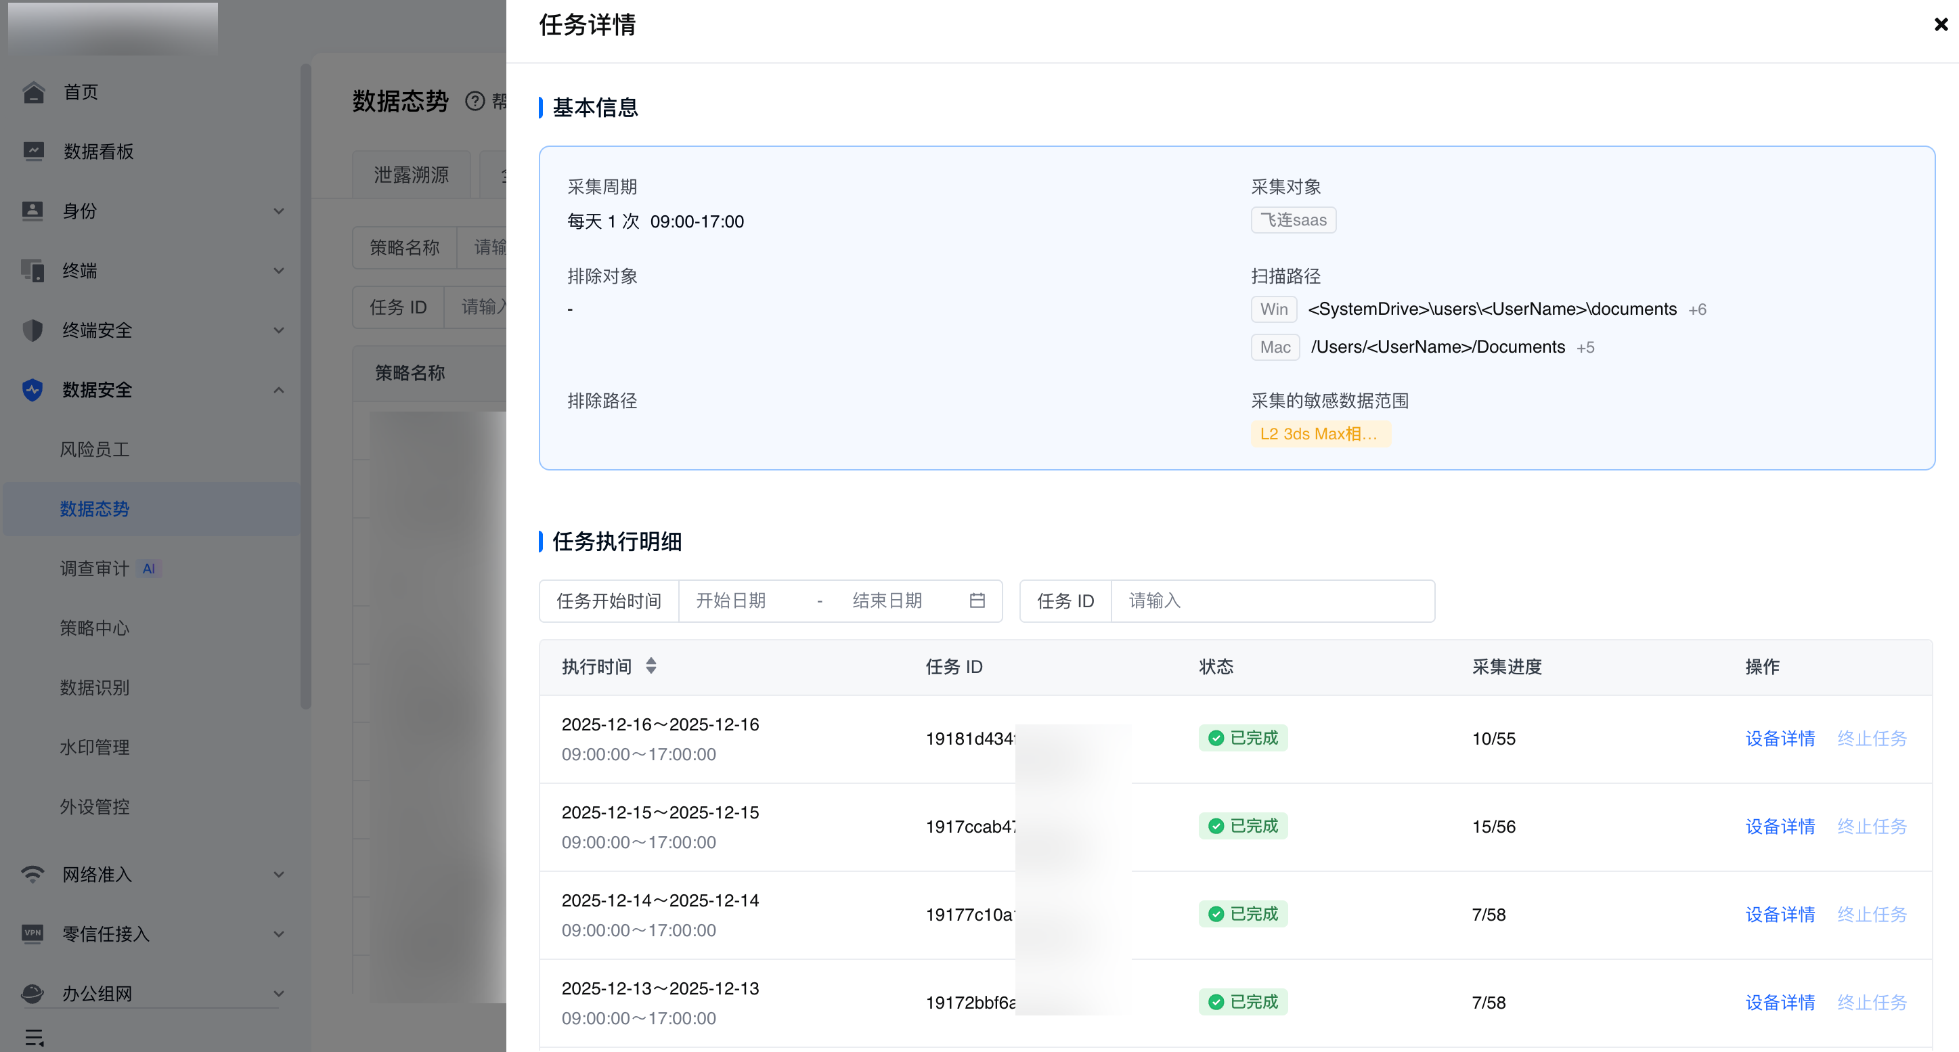
Task: Expand the 终端 menu chevron
Action: 279,271
